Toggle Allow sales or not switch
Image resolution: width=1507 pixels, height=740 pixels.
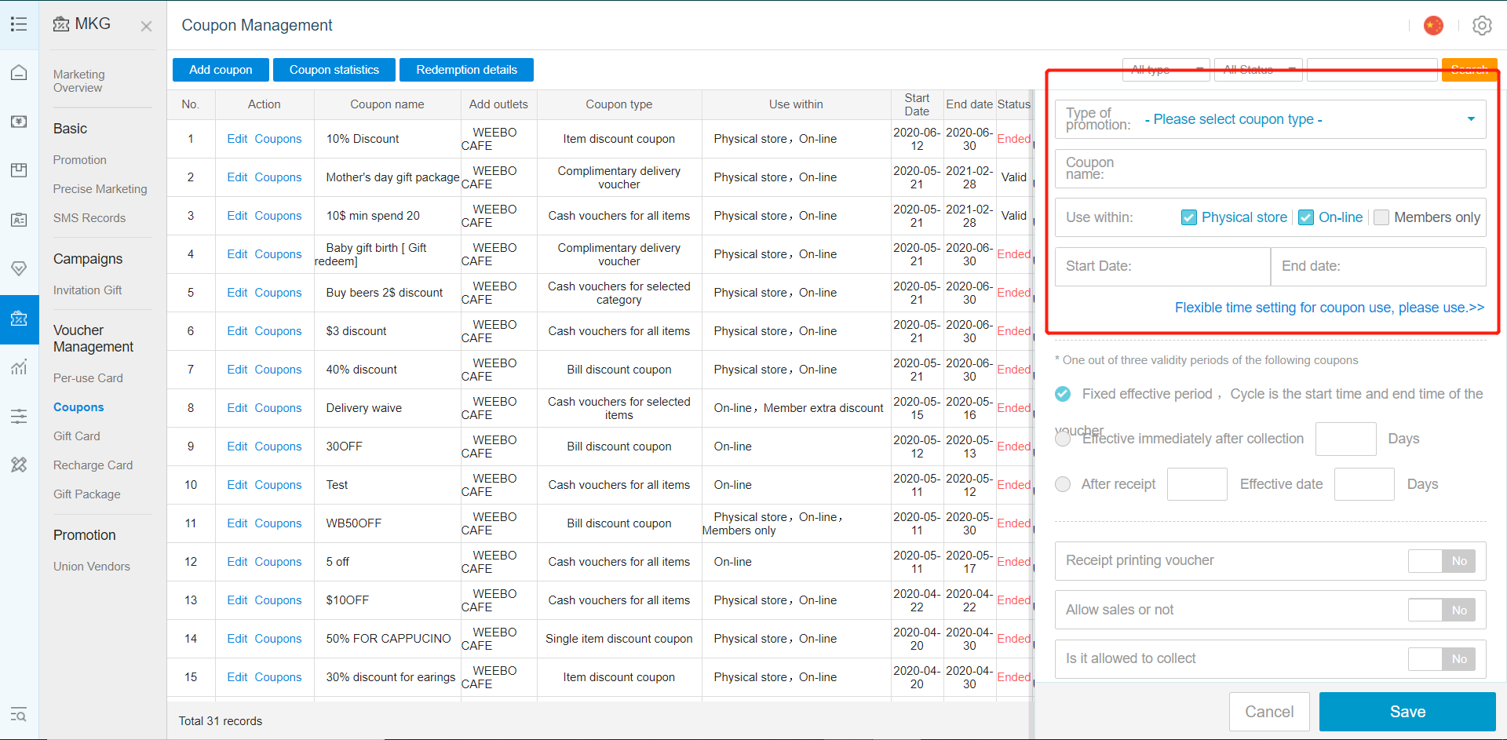pos(1442,611)
